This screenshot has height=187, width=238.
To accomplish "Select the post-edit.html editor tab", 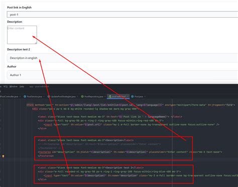I will point(118,97).
